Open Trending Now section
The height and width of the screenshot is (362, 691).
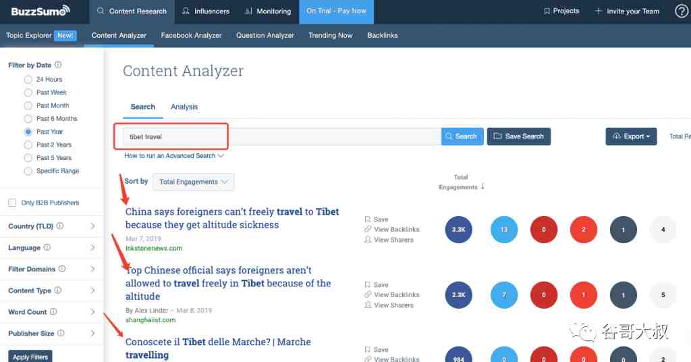pyautogui.click(x=331, y=35)
